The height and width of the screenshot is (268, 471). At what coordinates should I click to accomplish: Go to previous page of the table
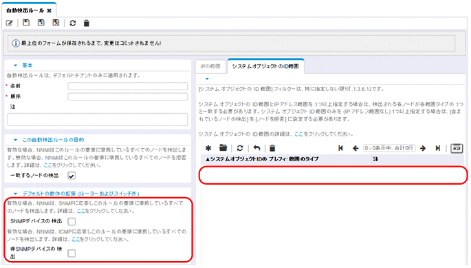(355, 148)
